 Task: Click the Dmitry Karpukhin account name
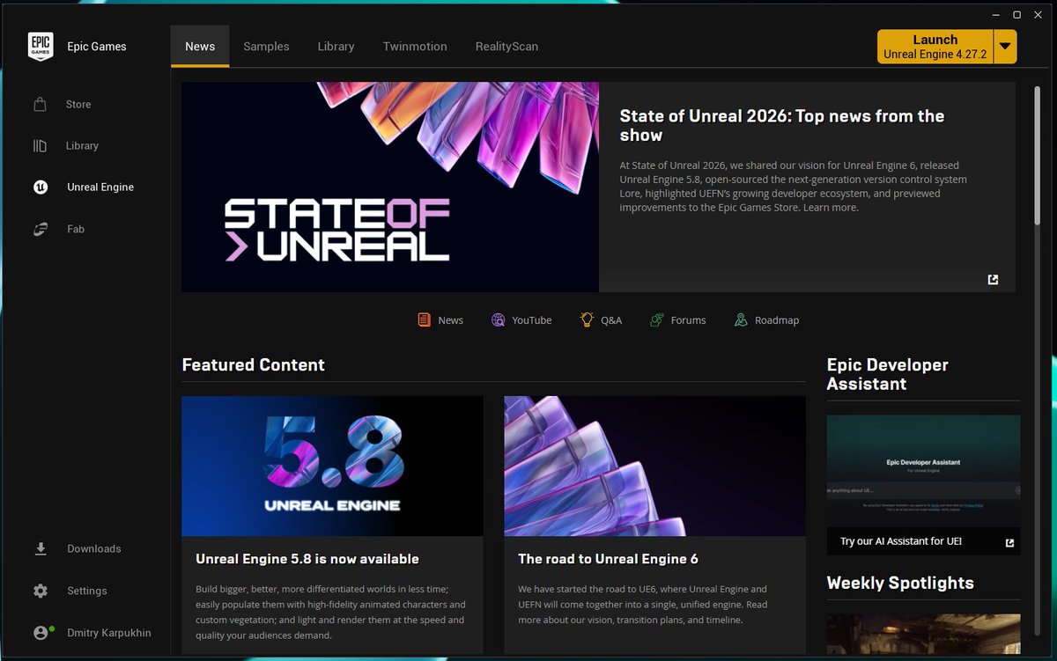[109, 632]
